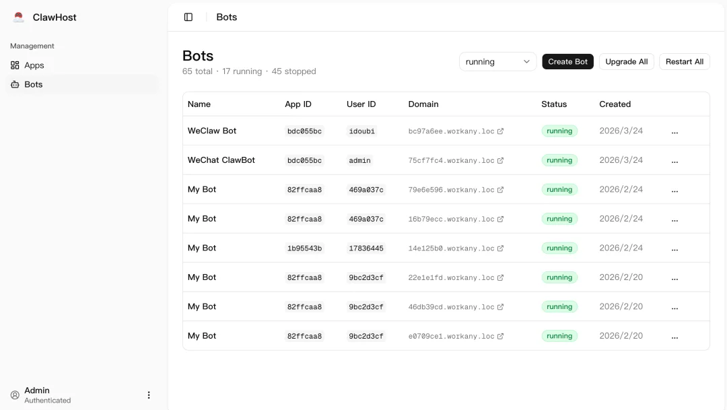The image size is (727, 410).
Task: Select the Bots icon in the sidebar
Action: pyautogui.click(x=17, y=84)
